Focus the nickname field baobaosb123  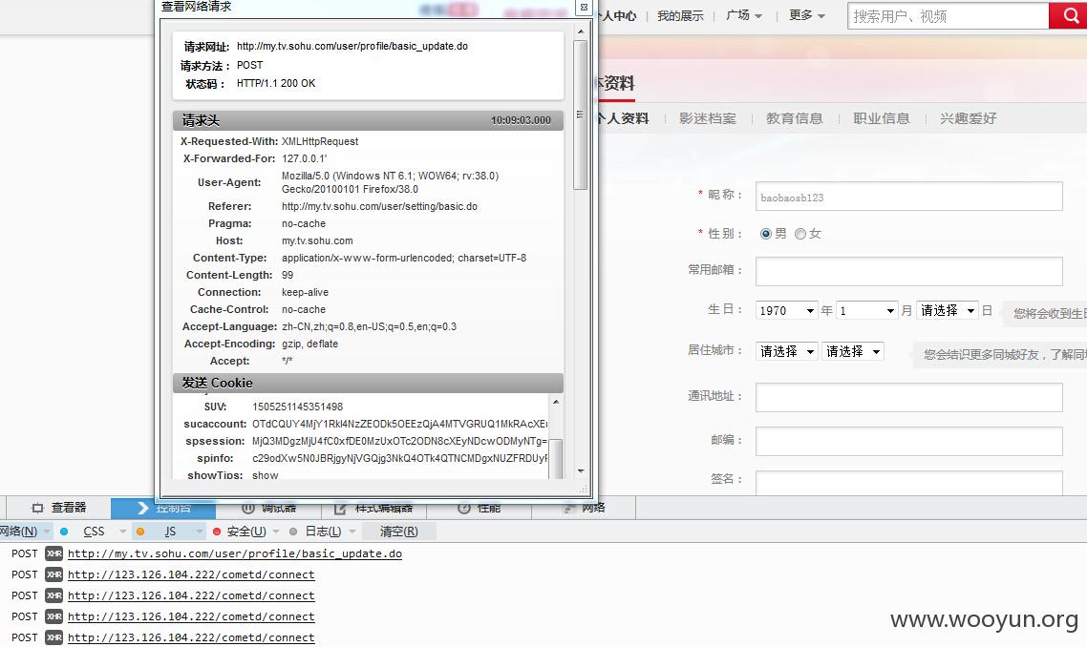point(908,197)
